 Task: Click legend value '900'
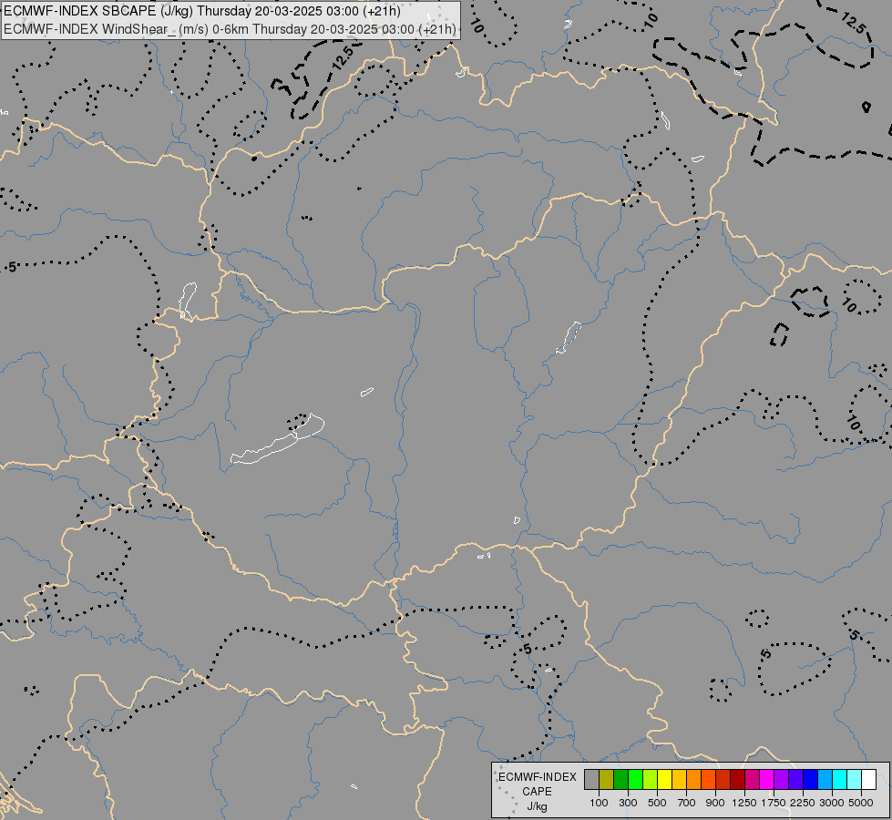point(715,803)
